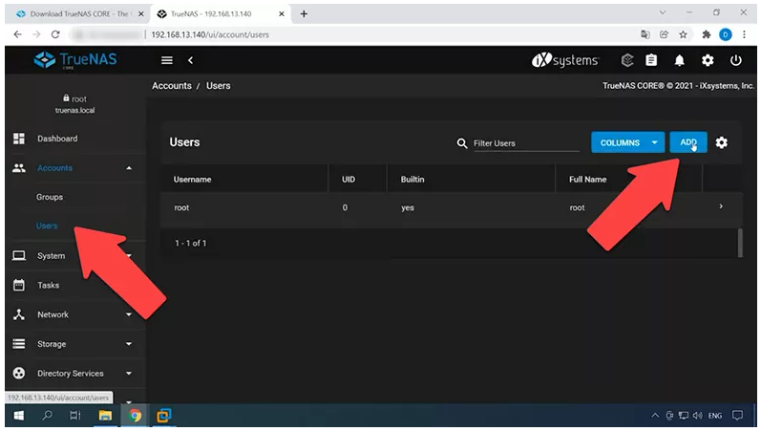
Task: Open Groups under Accounts
Action: coord(50,197)
